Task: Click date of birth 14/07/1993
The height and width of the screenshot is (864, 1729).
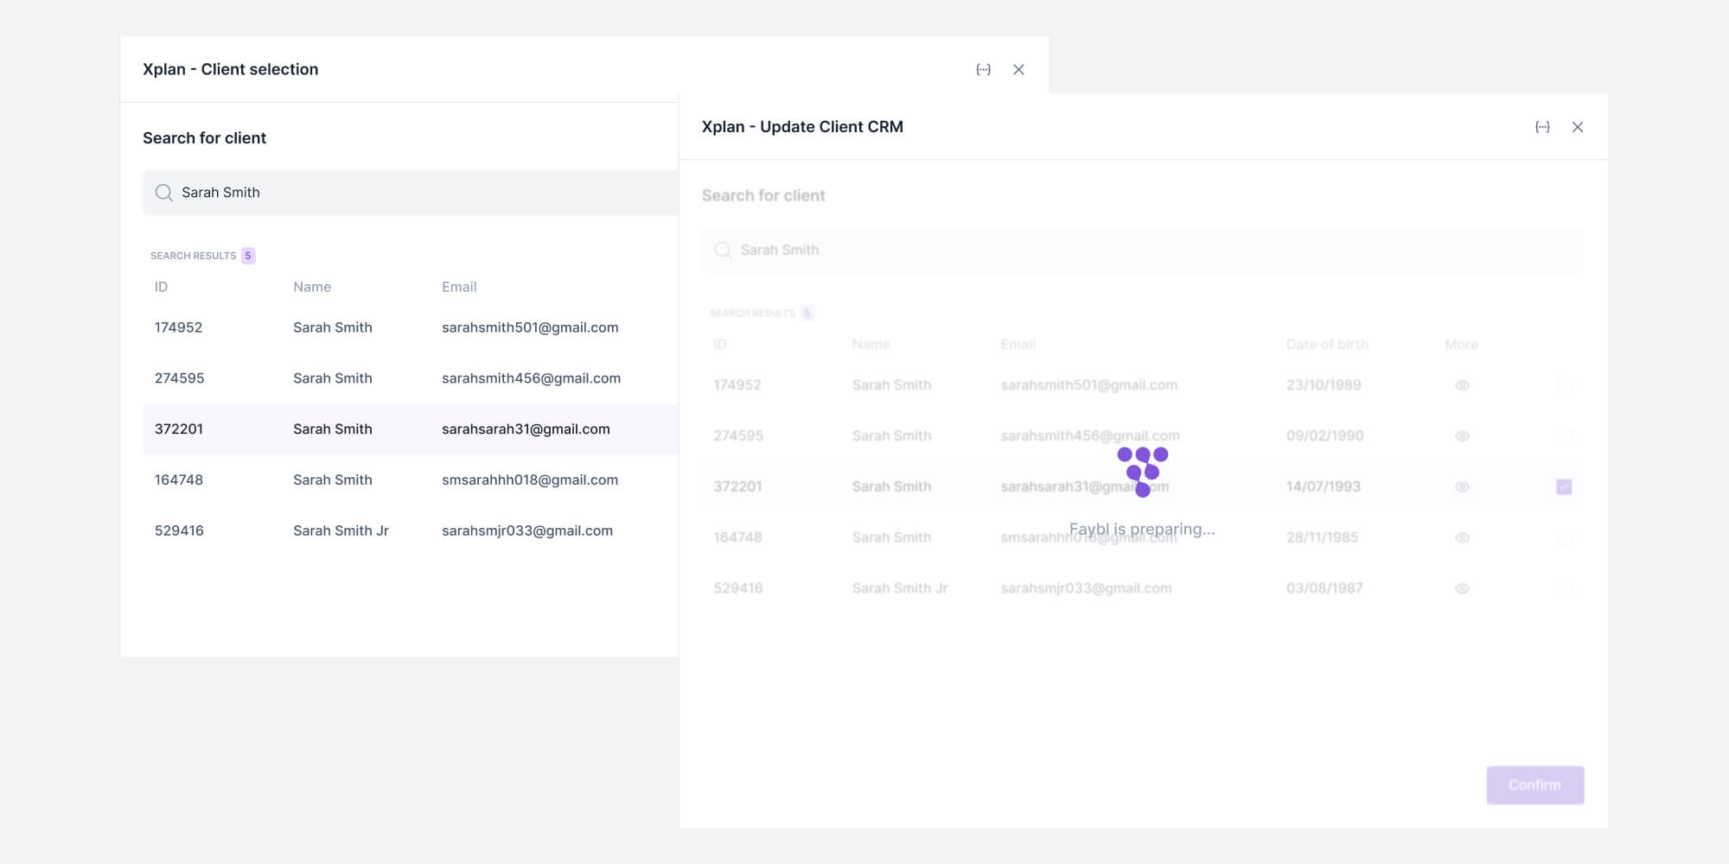Action: coord(1324,487)
